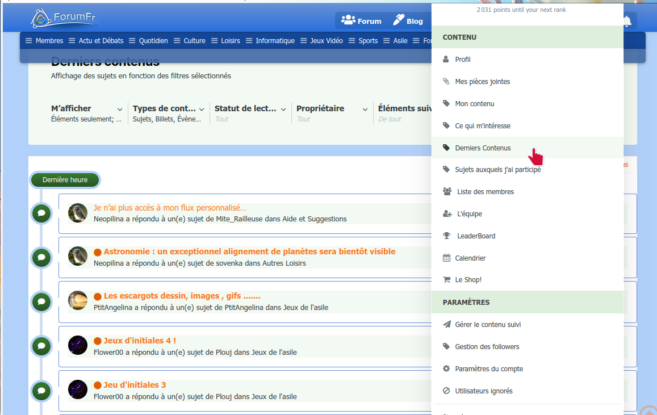Click the ForumFr logo
657x415 pixels.
(64, 18)
